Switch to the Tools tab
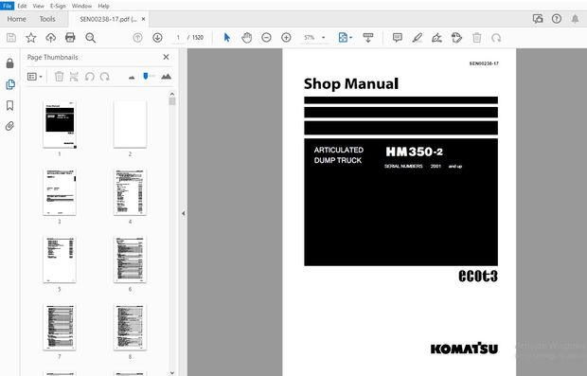Image resolution: width=587 pixels, height=376 pixels. (x=47, y=19)
